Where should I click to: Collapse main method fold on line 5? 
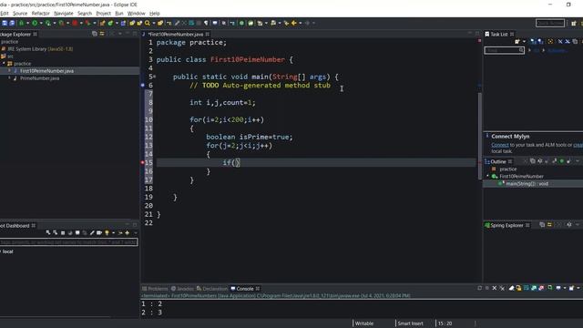[x=155, y=77]
